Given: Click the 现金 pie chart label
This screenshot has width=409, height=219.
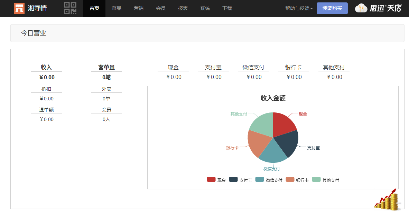Looking at the screenshot, I should coord(303,114).
